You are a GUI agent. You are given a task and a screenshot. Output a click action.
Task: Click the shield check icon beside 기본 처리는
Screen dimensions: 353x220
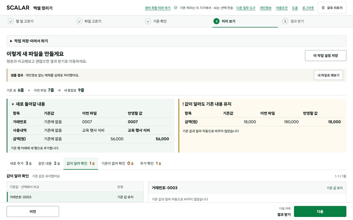(x=176, y=8)
